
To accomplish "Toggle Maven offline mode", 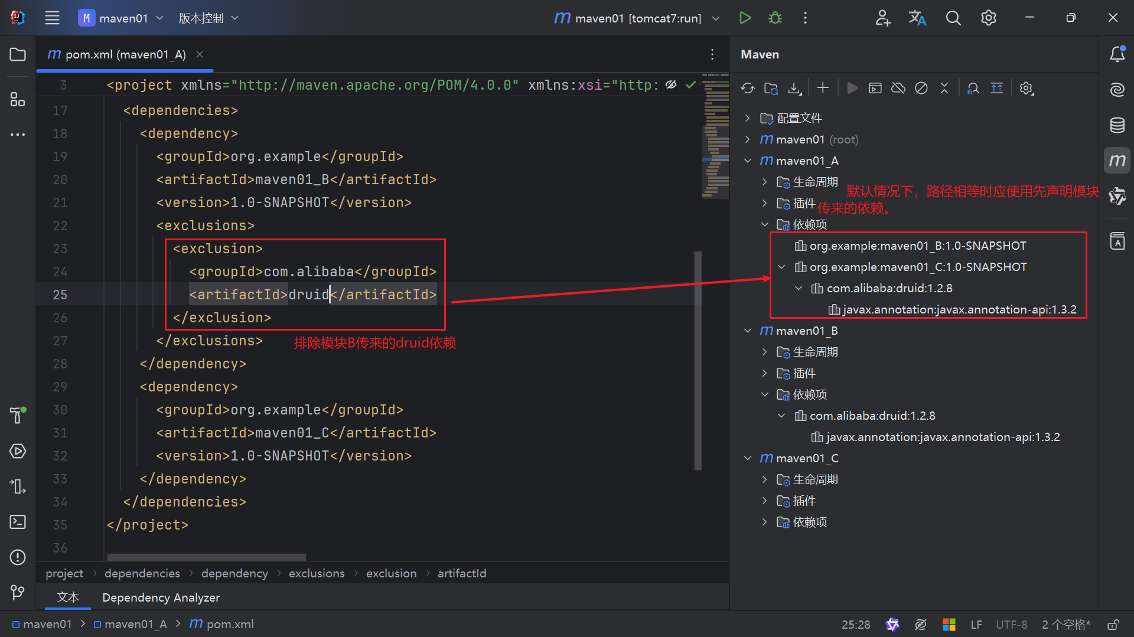I will [x=898, y=88].
